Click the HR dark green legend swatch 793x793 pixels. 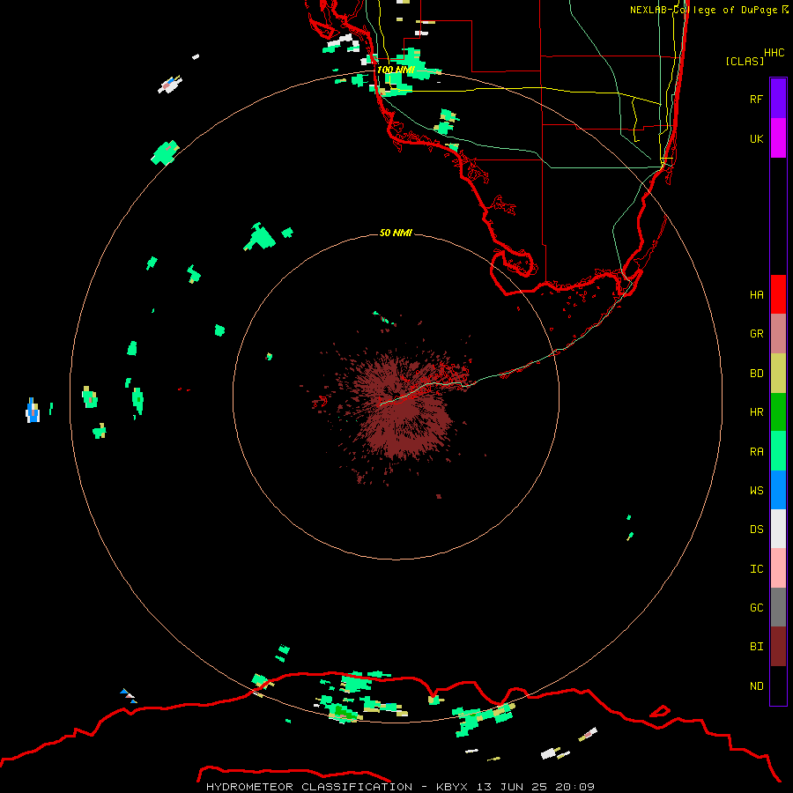[778, 412]
